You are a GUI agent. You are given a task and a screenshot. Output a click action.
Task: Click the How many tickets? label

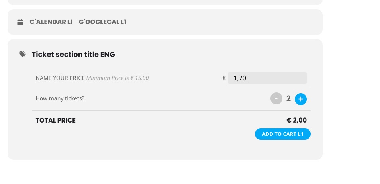(60, 98)
